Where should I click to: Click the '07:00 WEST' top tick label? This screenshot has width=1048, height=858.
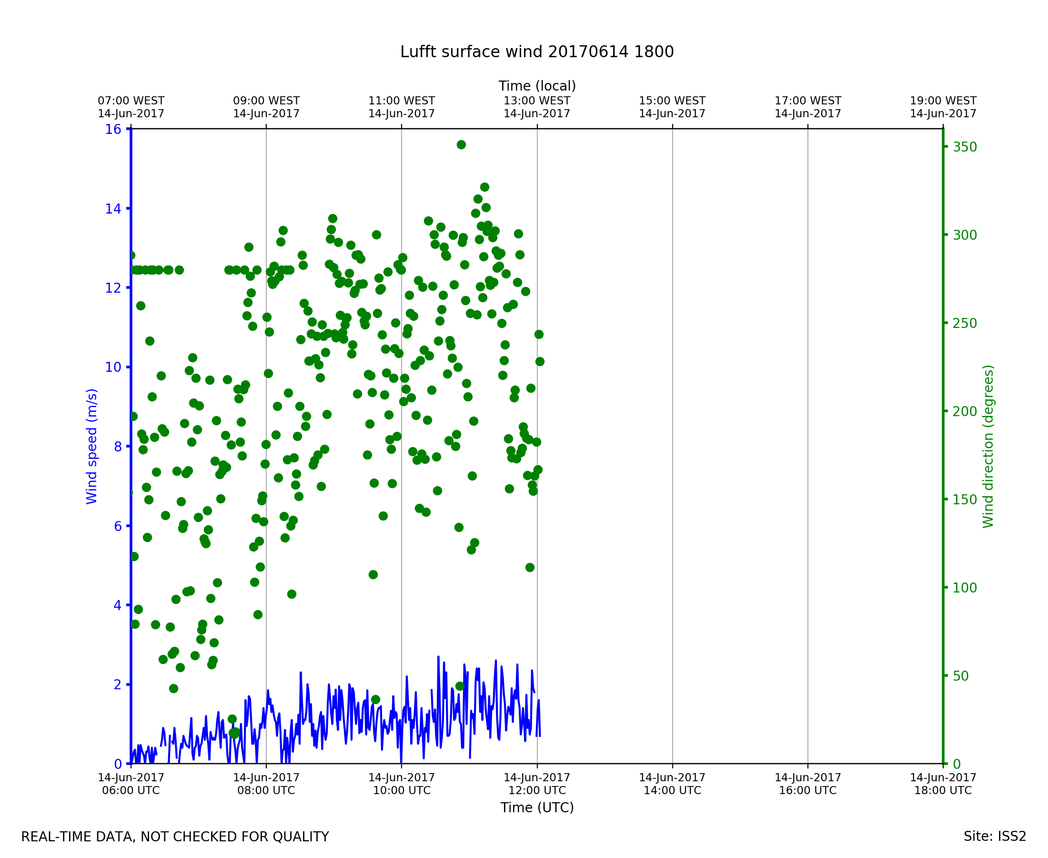(131, 101)
